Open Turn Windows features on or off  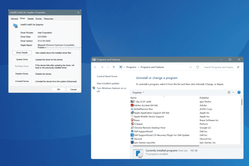point(111,90)
